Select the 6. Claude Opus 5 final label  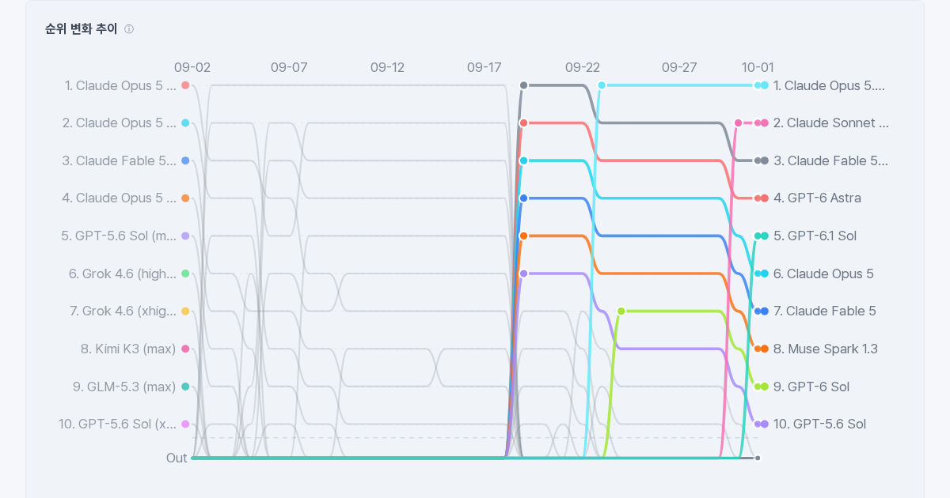pyautogui.click(x=823, y=274)
